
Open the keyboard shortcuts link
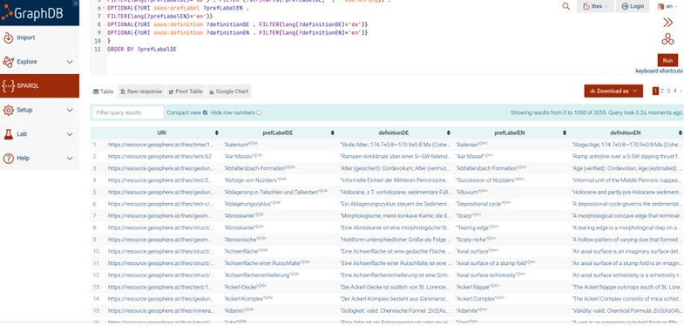pos(659,71)
